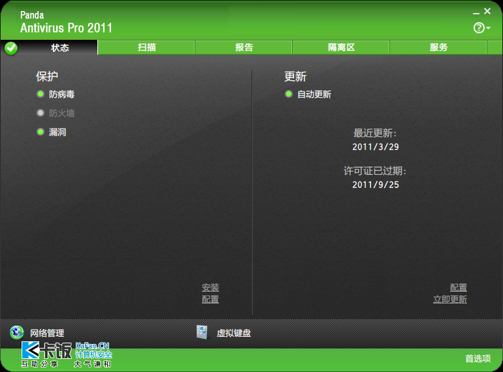This screenshot has height=372, width=503.
Task: Open 配置 link in the 保护 panel
Action: (210, 300)
